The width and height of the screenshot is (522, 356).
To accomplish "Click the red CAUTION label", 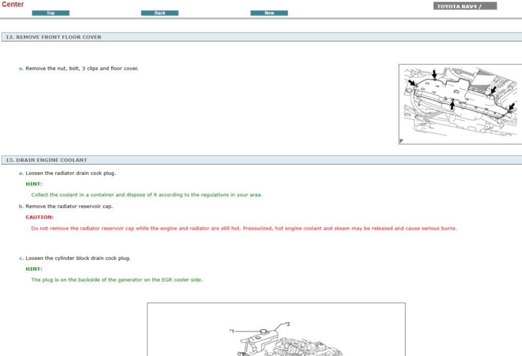I will click(39, 217).
